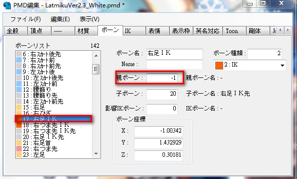Switch to the IK tab
297x179 pixels.
[134, 31]
